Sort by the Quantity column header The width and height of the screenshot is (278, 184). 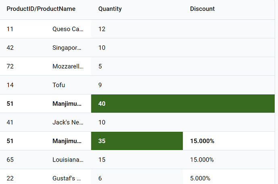tap(110, 9)
